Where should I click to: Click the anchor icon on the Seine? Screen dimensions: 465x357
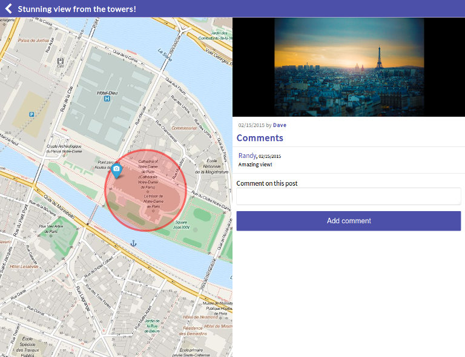133,243
